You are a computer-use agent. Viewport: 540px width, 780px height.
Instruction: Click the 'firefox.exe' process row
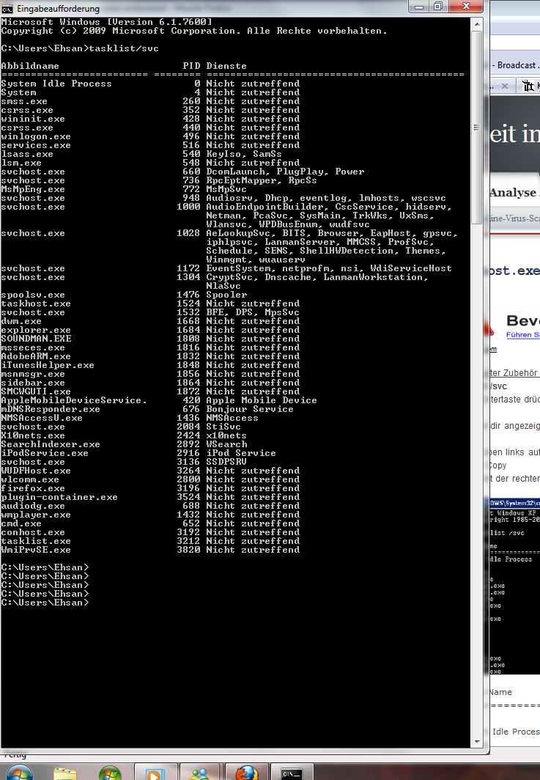pos(150,488)
